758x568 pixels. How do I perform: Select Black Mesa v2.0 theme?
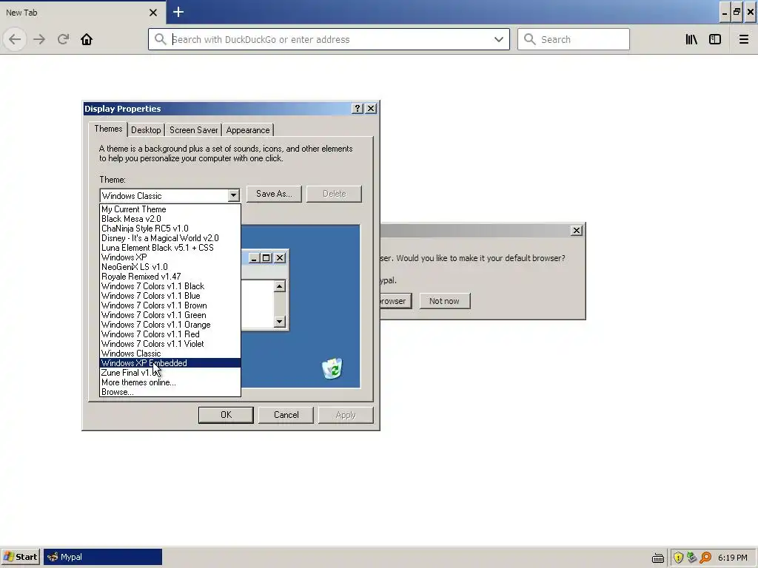tap(170, 219)
